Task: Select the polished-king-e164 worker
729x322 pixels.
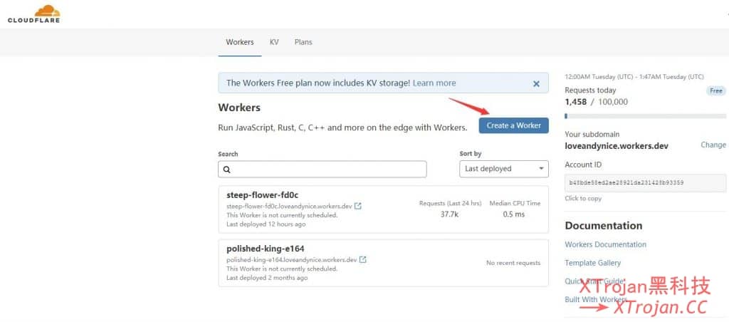Action: point(265,249)
